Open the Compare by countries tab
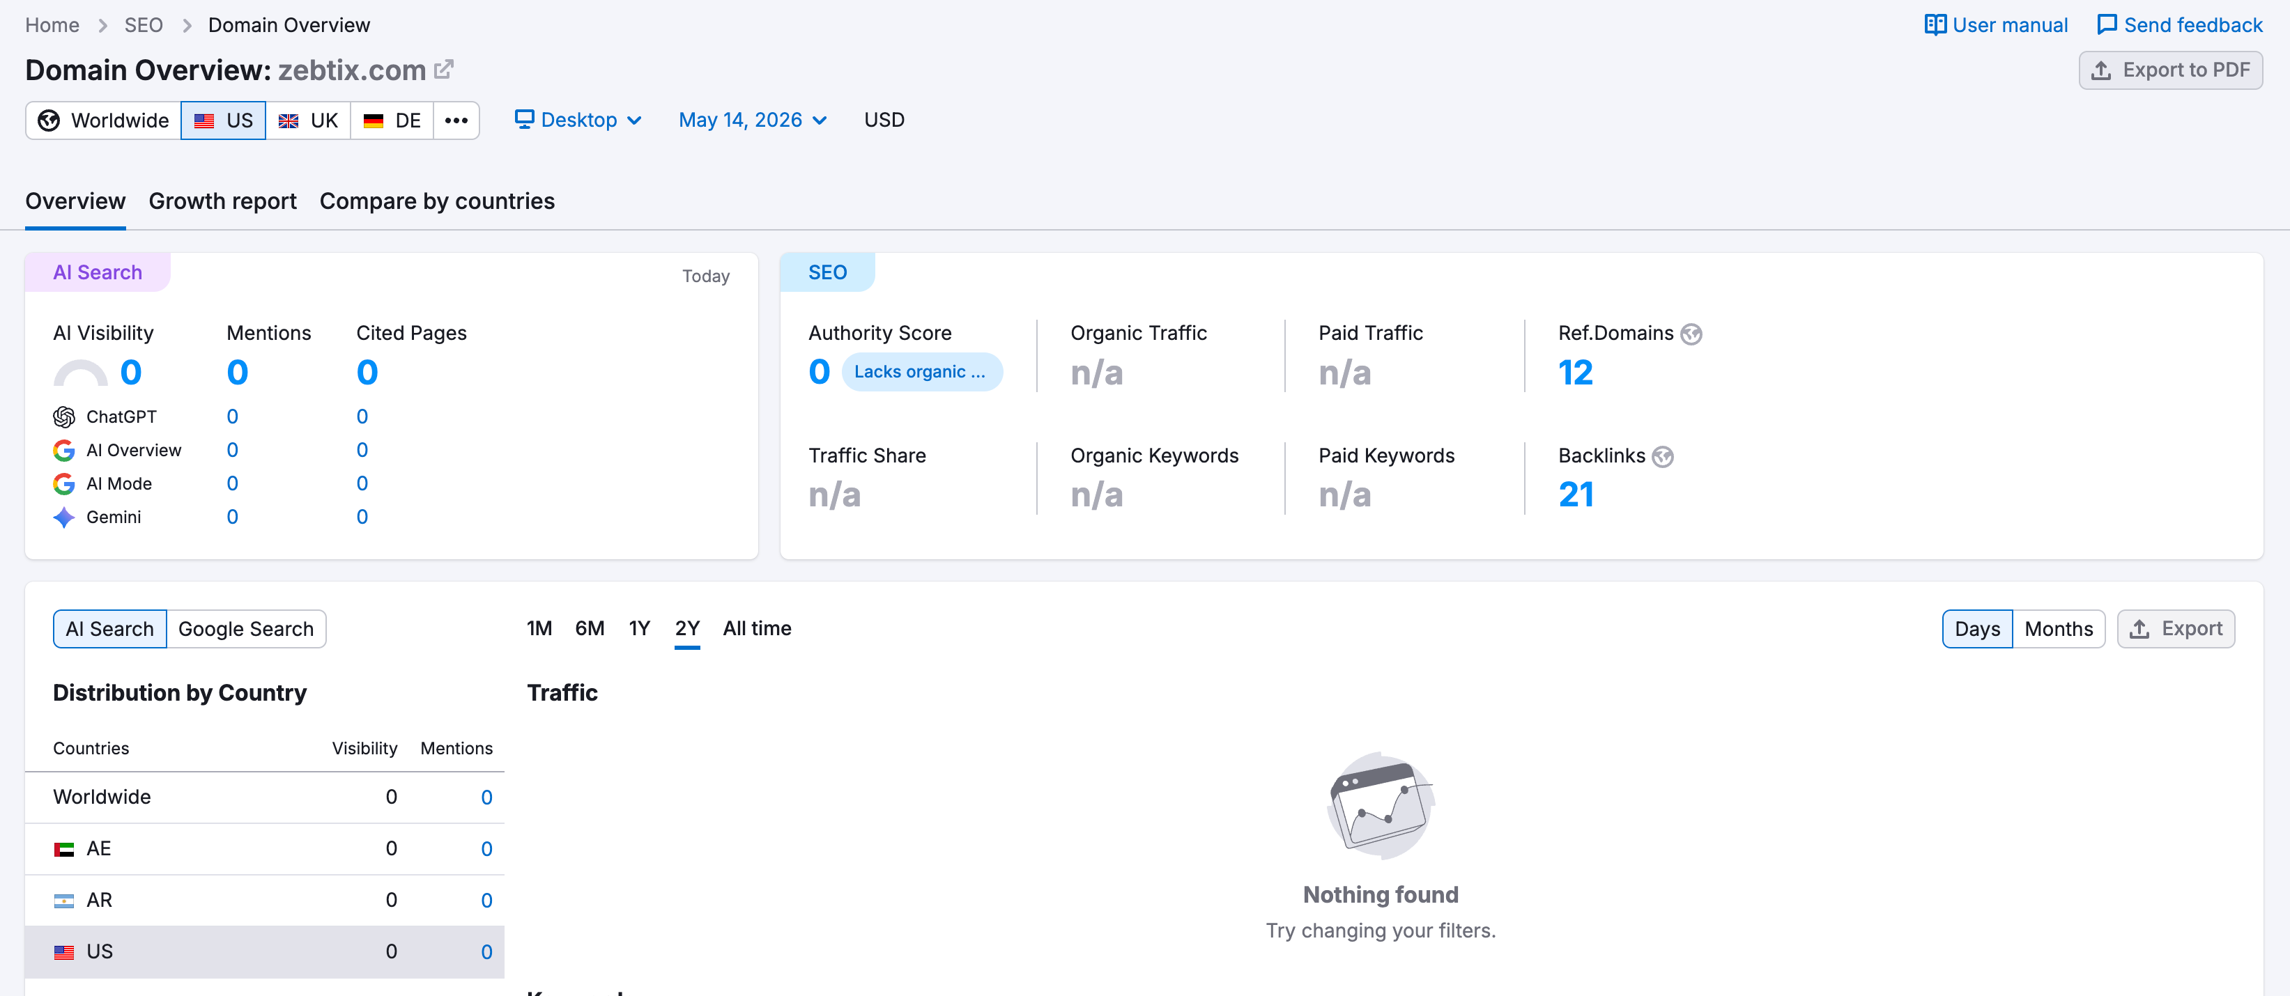The width and height of the screenshot is (2290, 996). click(438, 202)
